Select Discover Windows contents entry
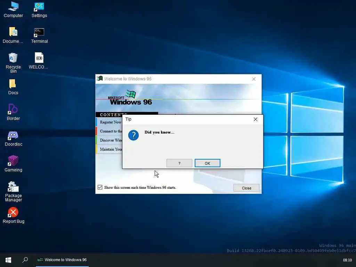 [109, 140]
